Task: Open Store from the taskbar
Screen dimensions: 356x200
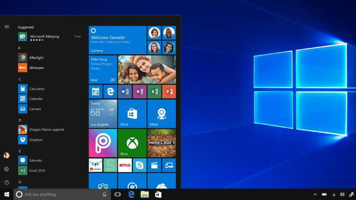Action: coord(158,194)
